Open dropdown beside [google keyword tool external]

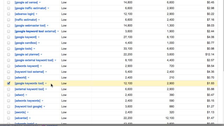pyautogui.click(x=58, y=31)
